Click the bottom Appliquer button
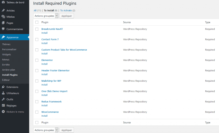Screen dimensions: 219x133 point(67,130)
